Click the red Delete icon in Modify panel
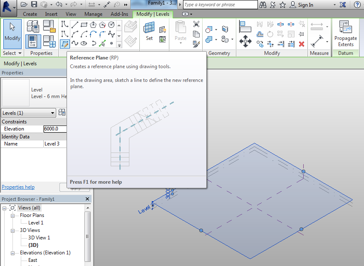 (302, 44)
